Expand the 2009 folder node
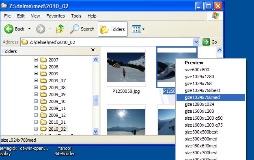This screenshot has width=254, height=160. pos(36,74)
